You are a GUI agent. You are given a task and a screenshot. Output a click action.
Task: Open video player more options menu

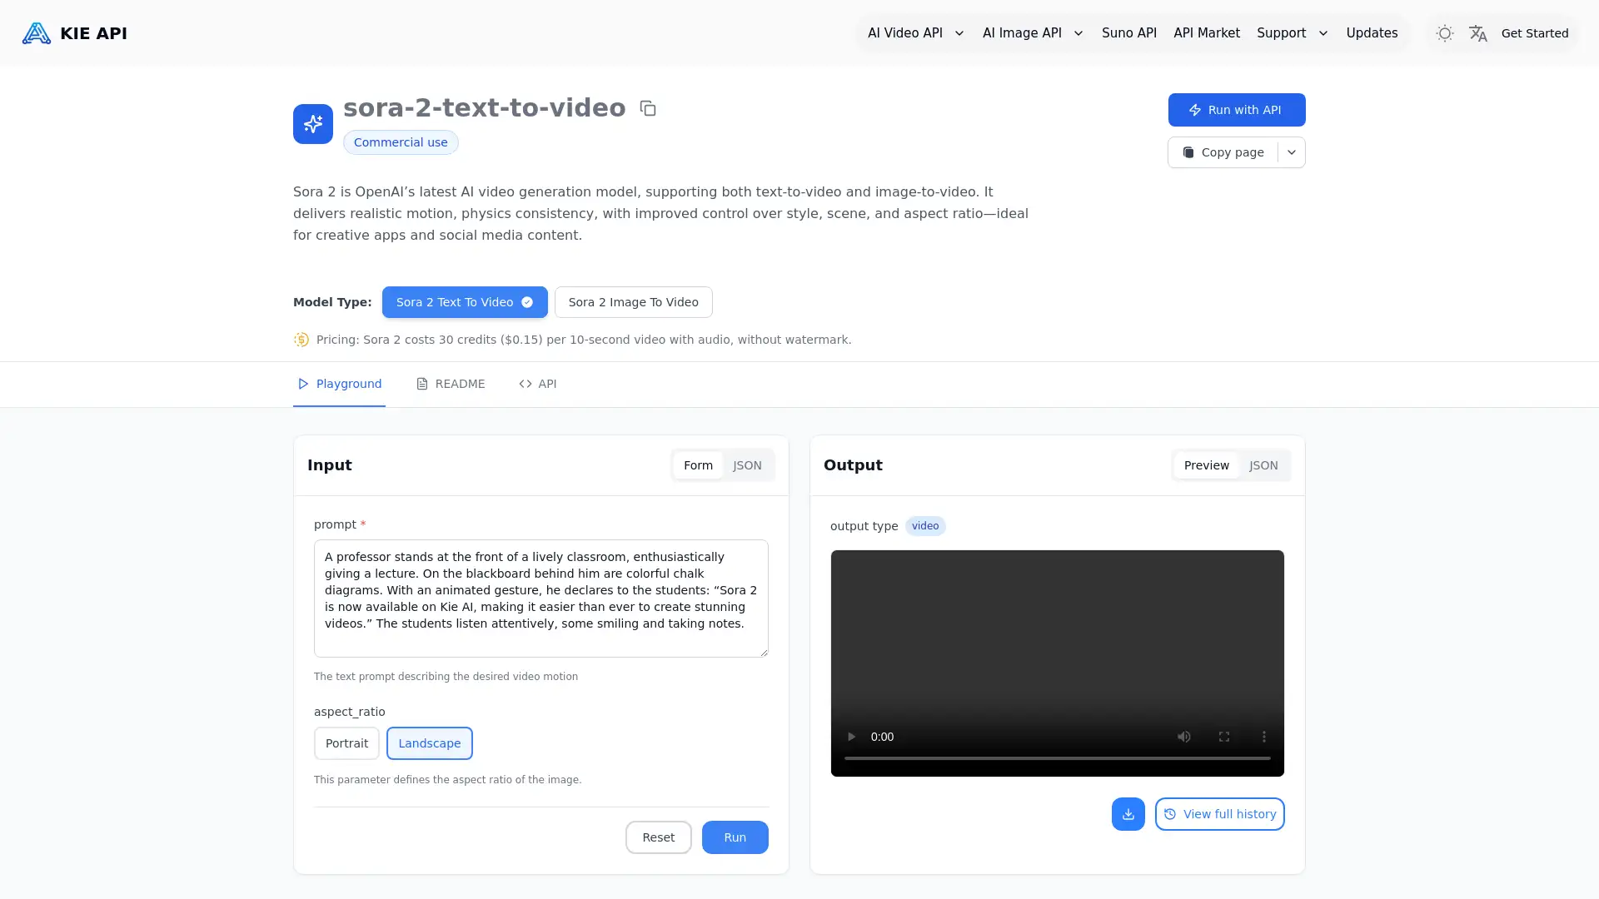1263,737
